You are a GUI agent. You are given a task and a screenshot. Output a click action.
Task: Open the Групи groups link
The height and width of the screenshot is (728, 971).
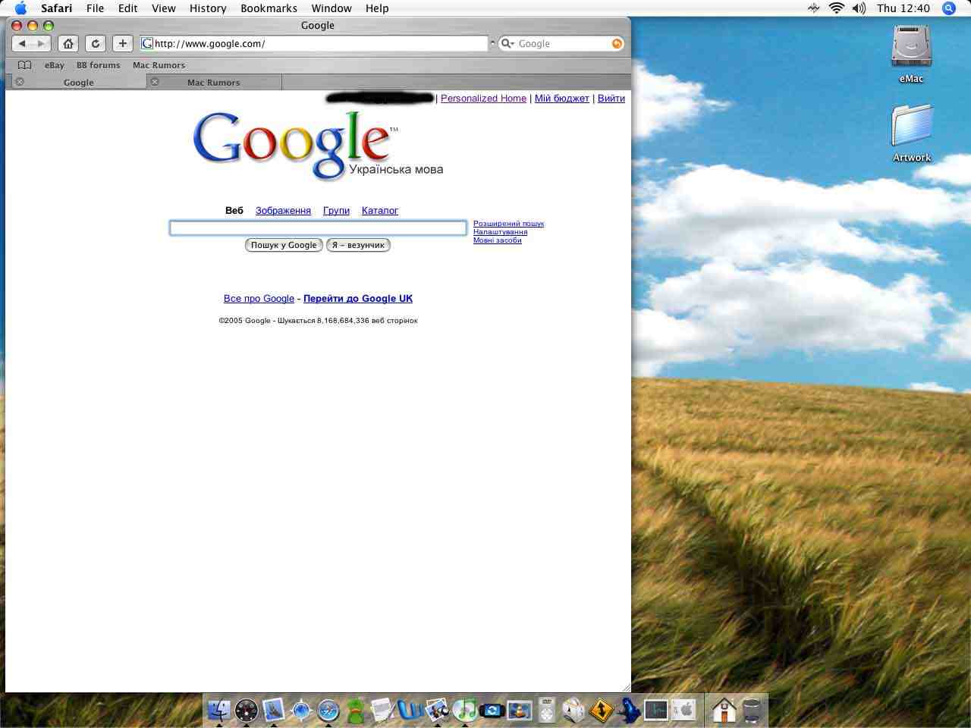336,211
